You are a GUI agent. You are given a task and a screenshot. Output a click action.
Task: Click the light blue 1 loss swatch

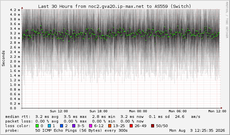click(x=49, y=126)
